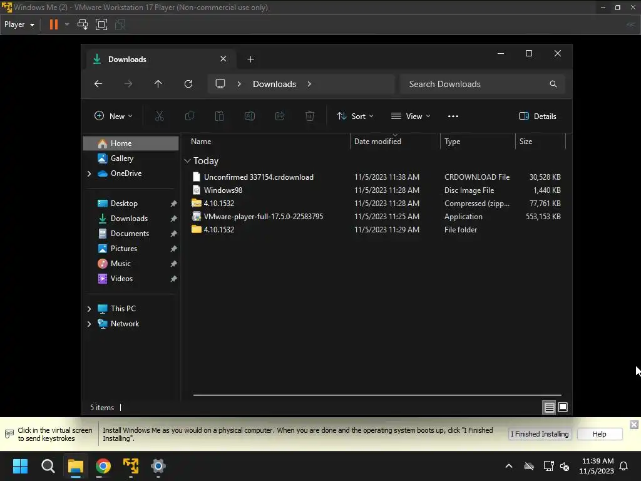This screenshot has width=641, height=481.
Task: Pause the virtual machine in VMware toolbar
Action: 54,24
